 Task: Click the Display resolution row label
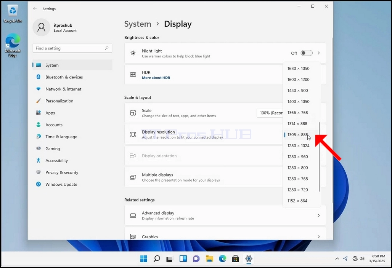pyautogui.click(x=158, y=132)
